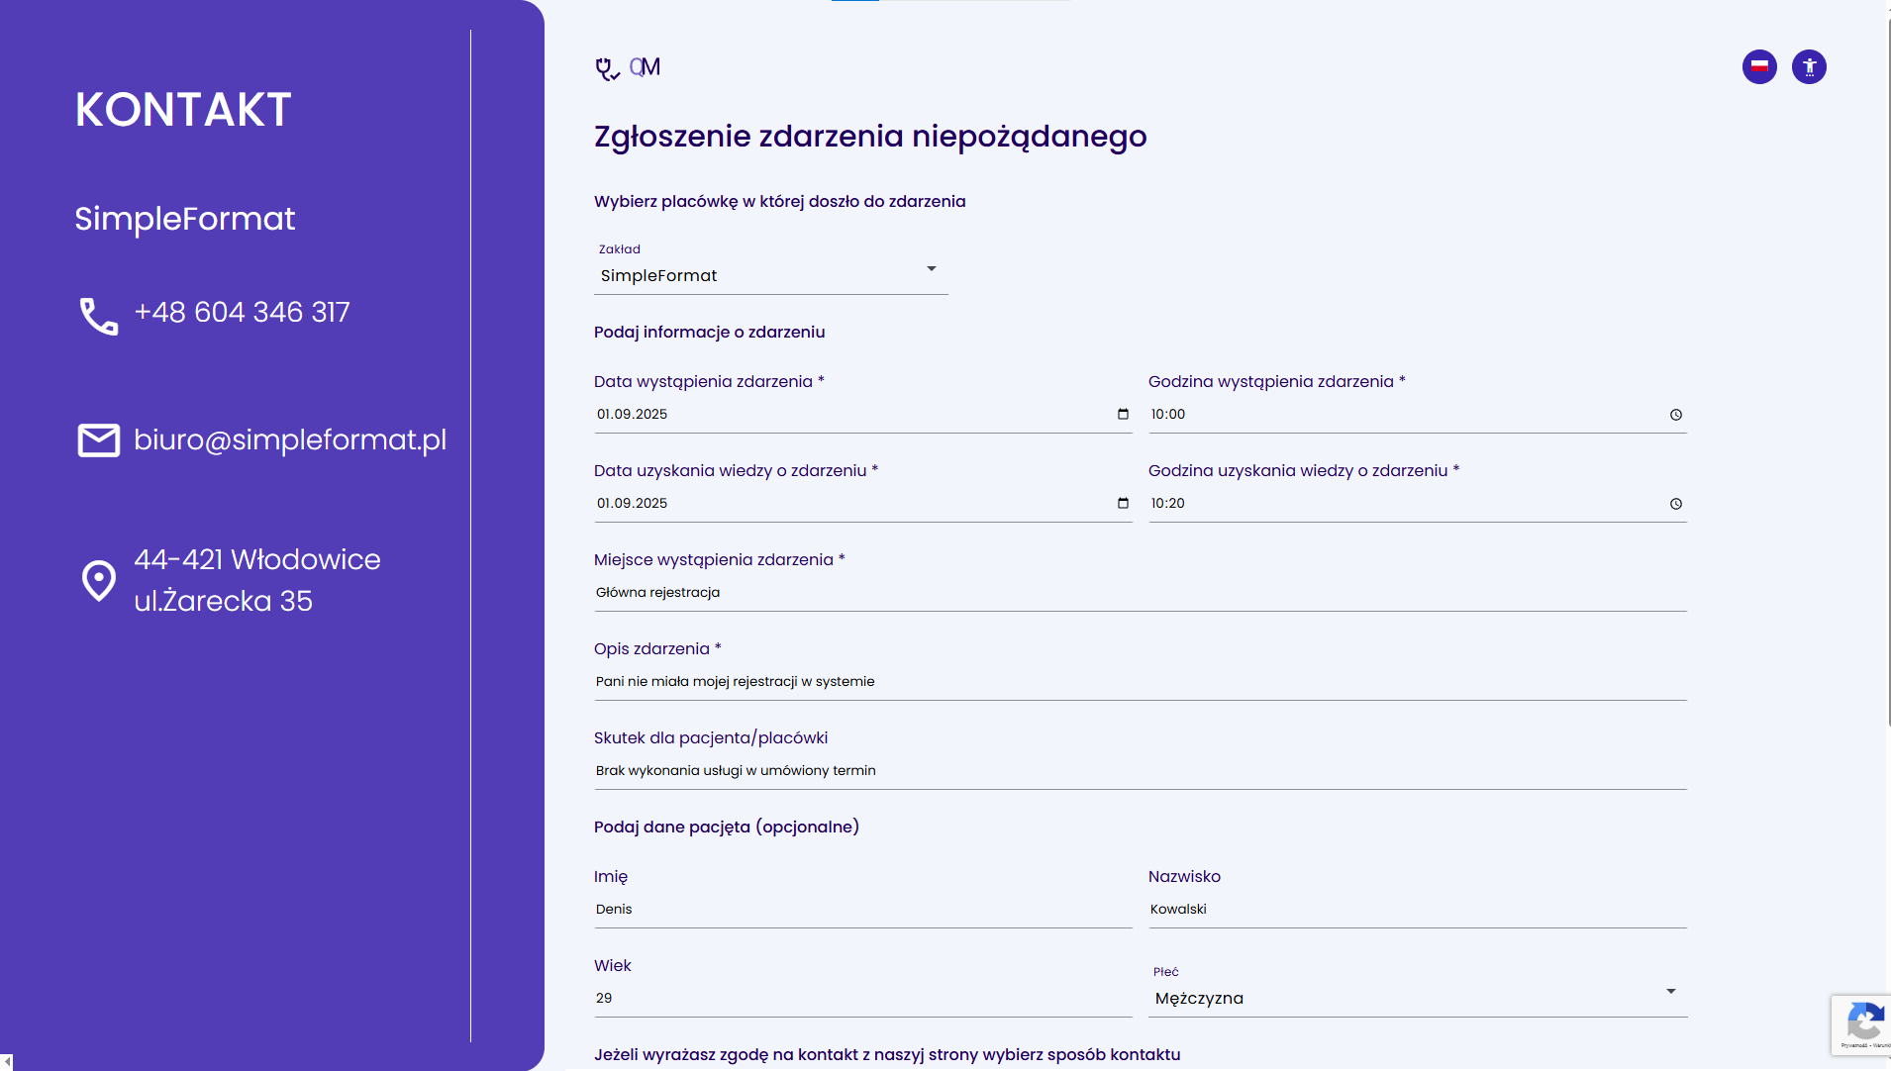The height and width of the screenshot is (1071, 1891).
Task: Open clock picker for Godzina uzyskania wiedzy
Action: (x=1676, y=504)
